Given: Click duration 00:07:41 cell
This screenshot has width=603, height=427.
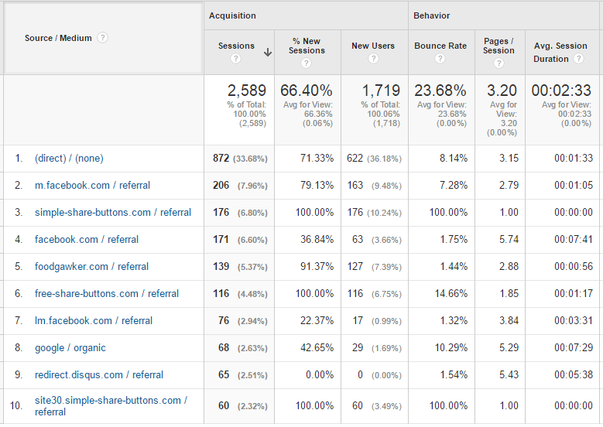Looking at the screenshot, I should [574, 240].
